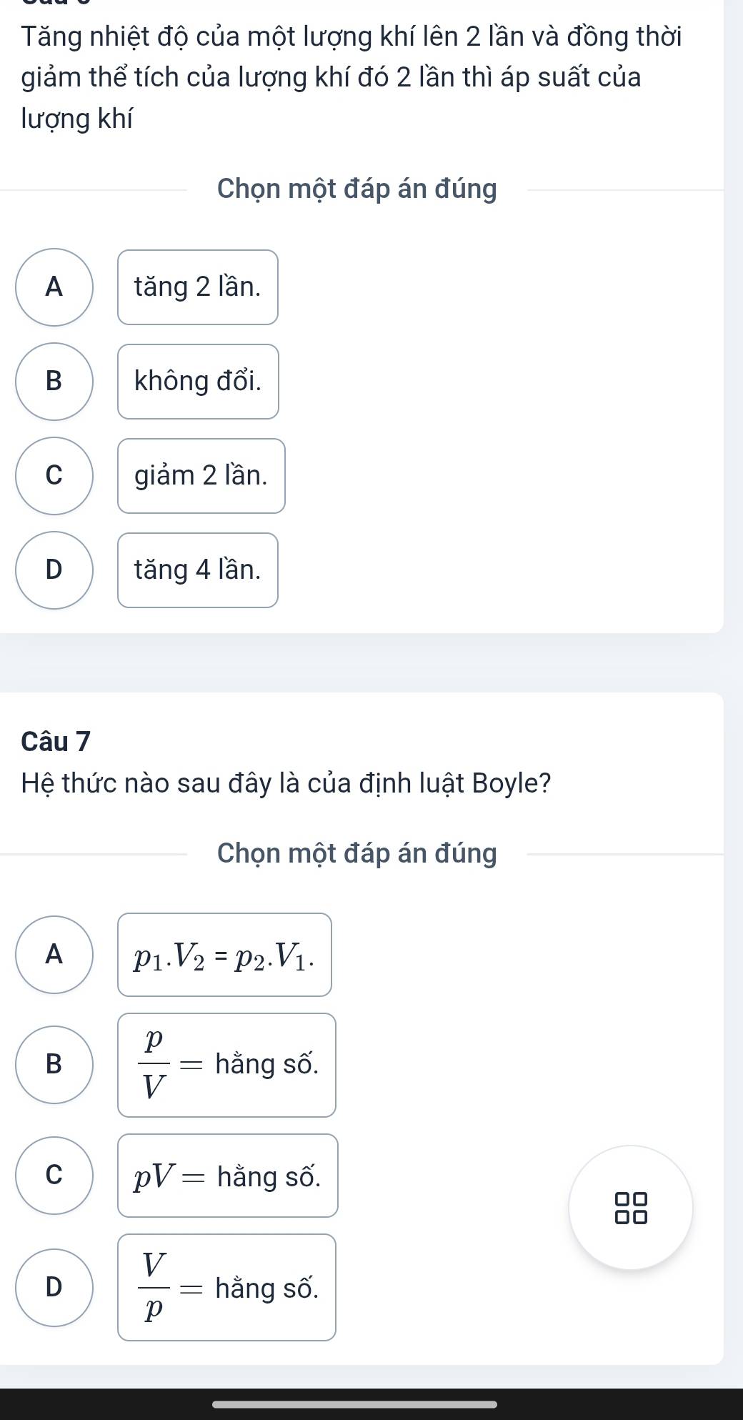Choose circle D for the Boyle's law question

[x=54, y=1288]
